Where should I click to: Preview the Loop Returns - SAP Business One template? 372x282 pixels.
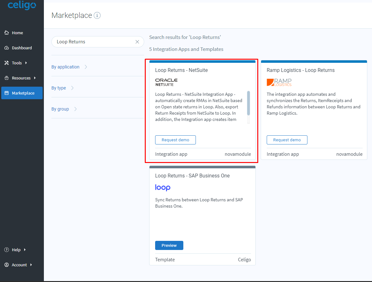coord(169,245)
